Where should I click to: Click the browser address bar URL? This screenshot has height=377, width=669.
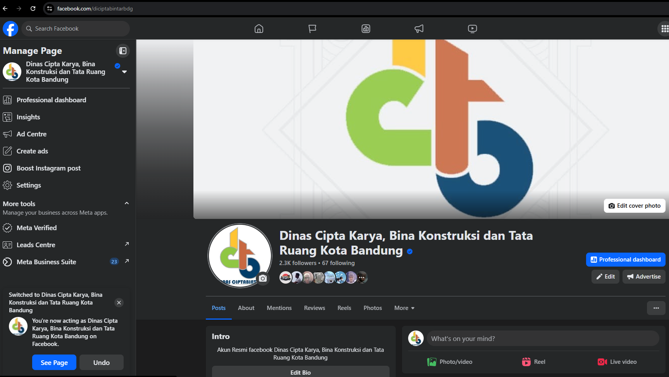click(95, 9)
